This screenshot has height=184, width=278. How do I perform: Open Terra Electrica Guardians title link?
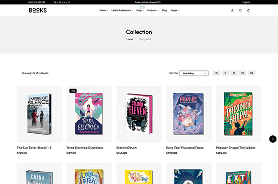tap(84, 148)
